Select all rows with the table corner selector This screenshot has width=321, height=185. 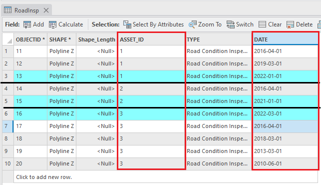(x=8, y=39)
